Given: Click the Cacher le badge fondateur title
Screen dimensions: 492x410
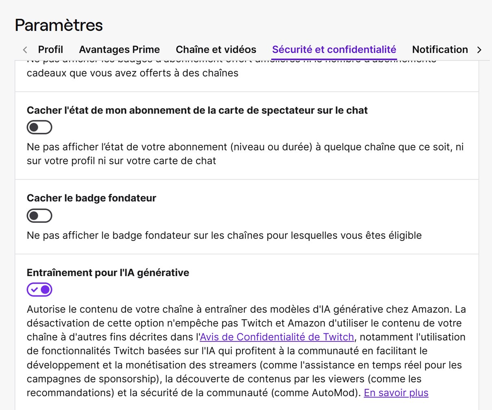Looking at the screenshot, I should coord(91,198).
